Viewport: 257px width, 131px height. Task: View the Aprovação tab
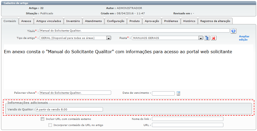(152, 21)
